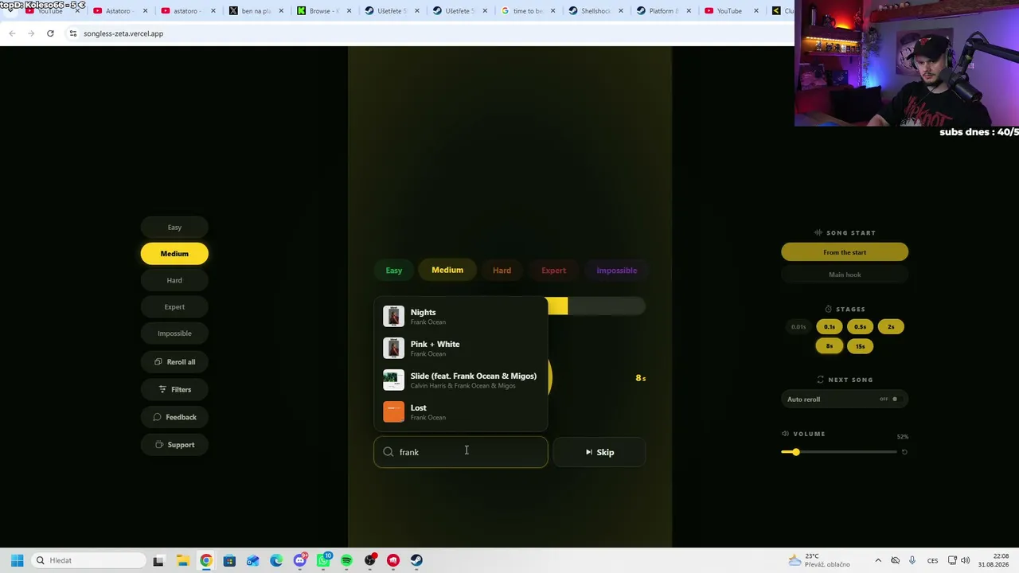This screenshot has width=1019, height=573.
Task: Toggle the 8s stage
Action: (x=830, y=346)
